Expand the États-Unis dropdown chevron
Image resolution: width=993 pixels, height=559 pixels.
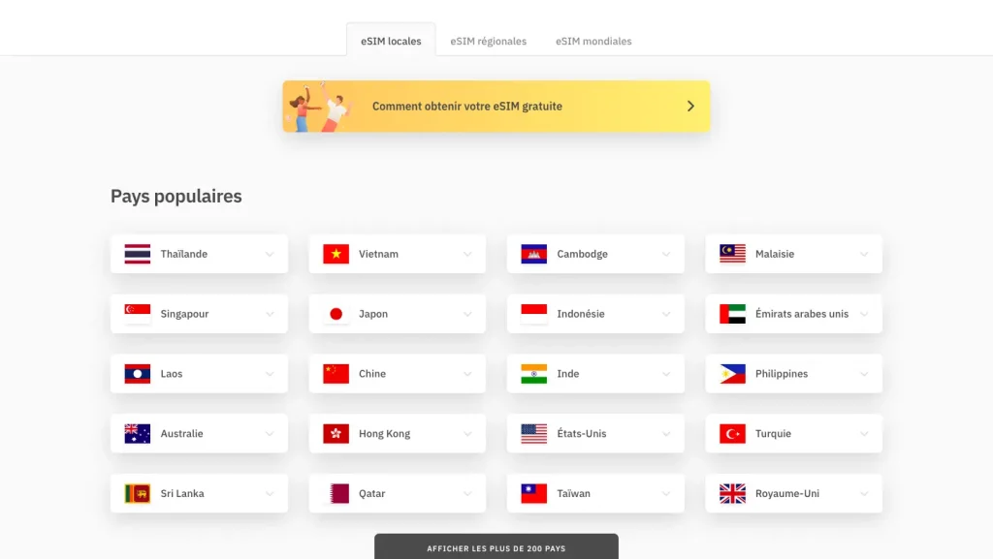click(666, 435)
